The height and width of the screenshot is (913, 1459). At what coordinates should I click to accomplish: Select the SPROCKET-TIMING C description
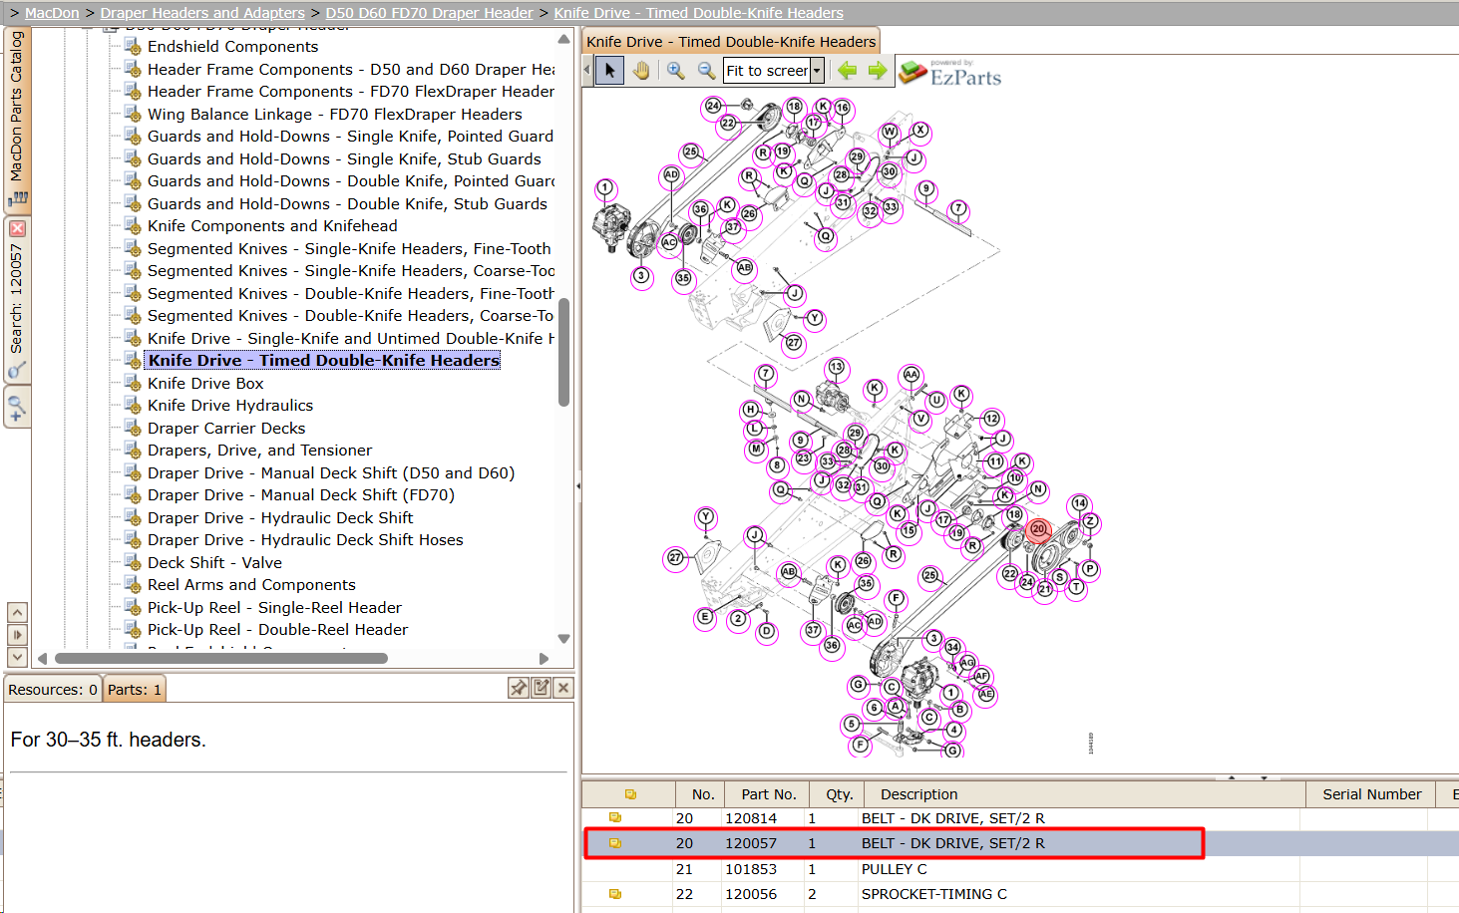[x=934, y=894]
